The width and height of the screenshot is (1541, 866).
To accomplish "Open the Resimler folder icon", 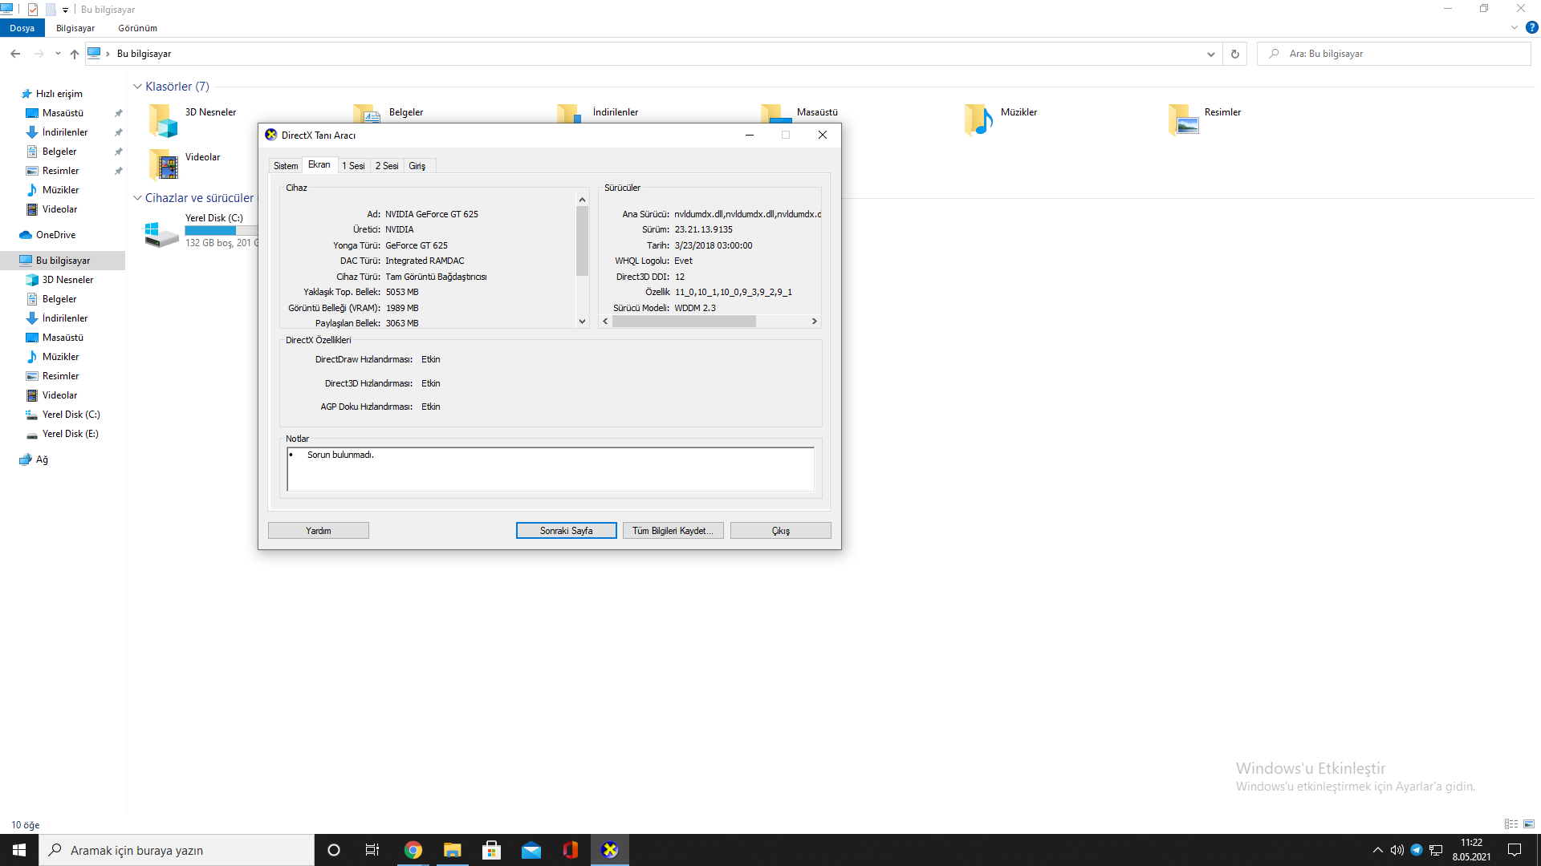I will click(x=1183, y=119).
